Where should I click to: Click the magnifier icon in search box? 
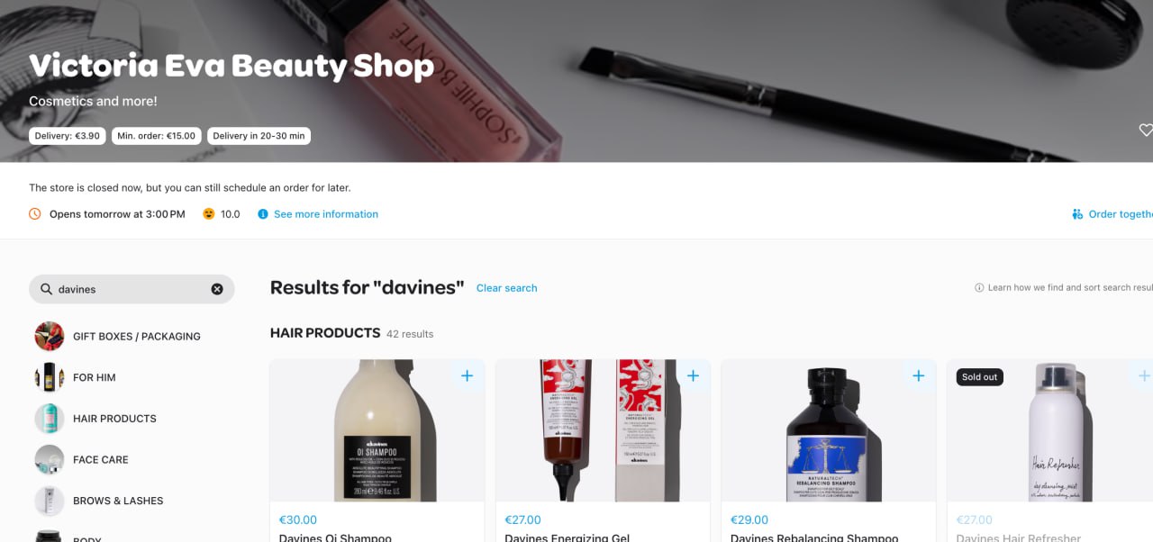pos(46,289)
